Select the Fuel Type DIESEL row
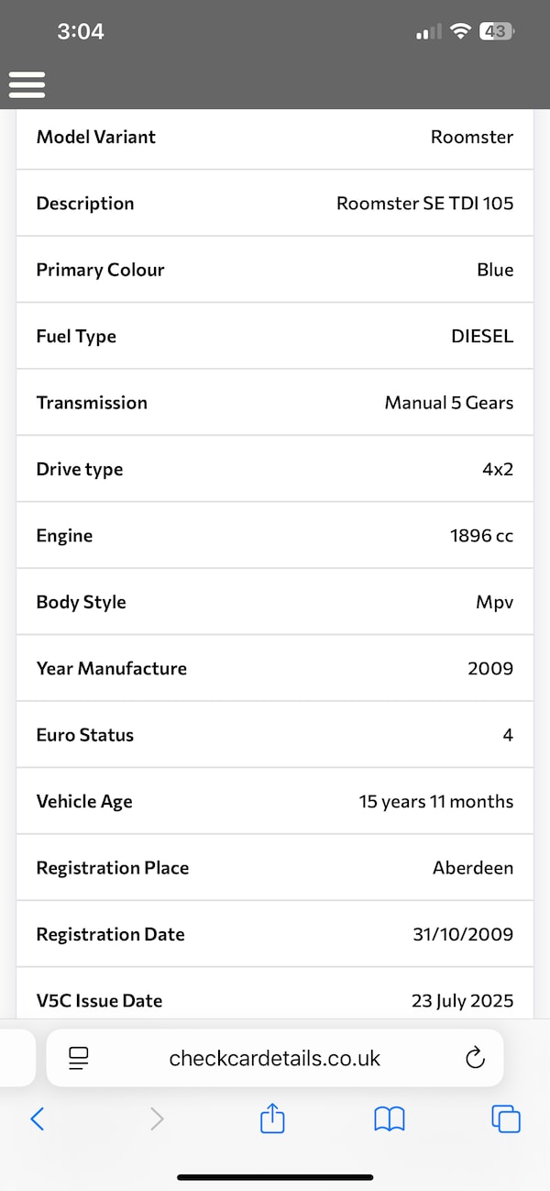This screenshot has height=1191, width=550. pos(275,336)
